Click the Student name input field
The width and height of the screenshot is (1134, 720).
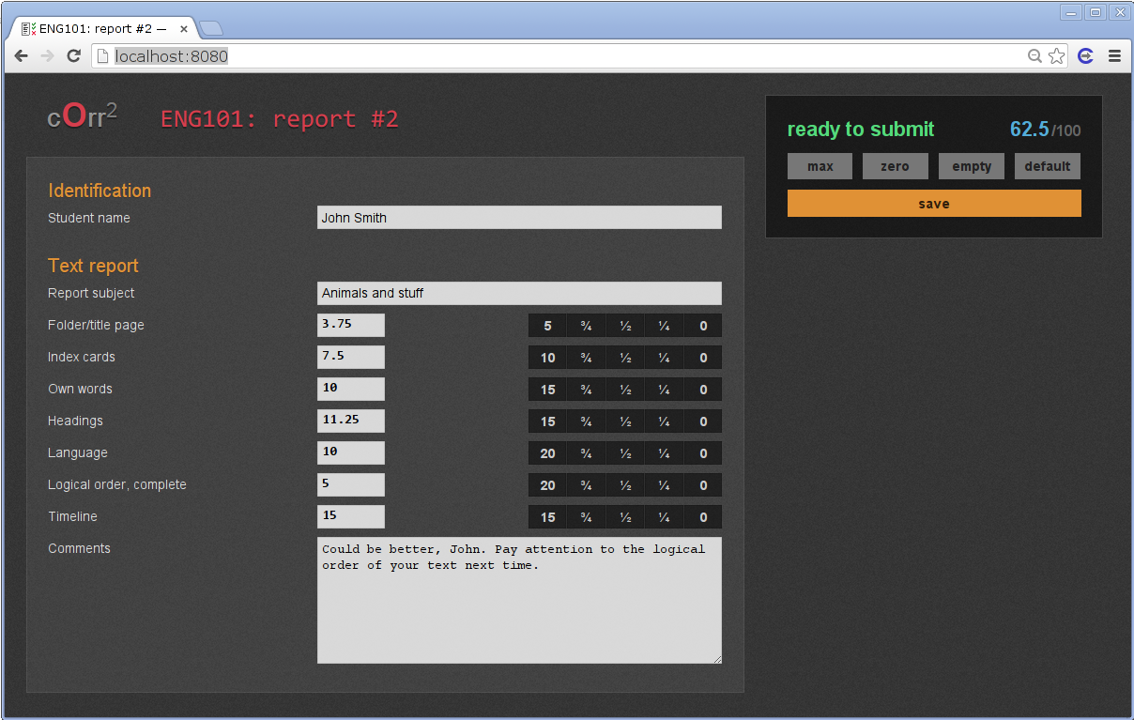pyautogui.click(x=519, y=217)
